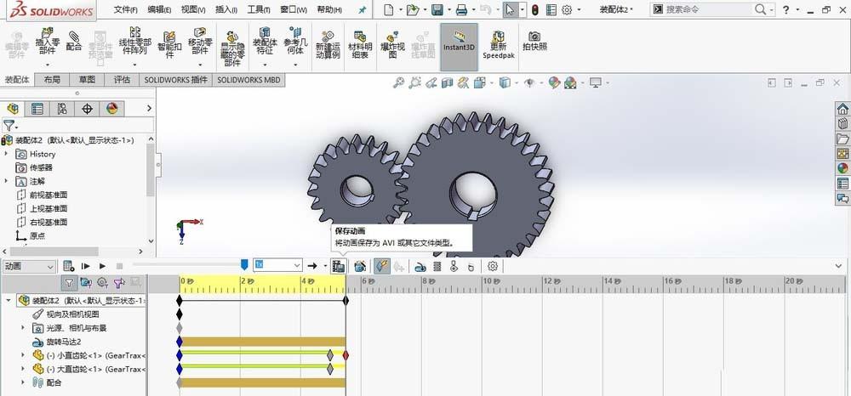The image size is (851, 396).
Task: Select the Mate (配合) paperclip tool
Action: click(x=73, y=40)
